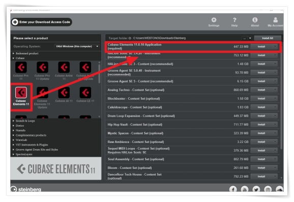Open Steinberg Twitter icon
The width and height of the screenshot is (294, 202).
tap(256, 189)
